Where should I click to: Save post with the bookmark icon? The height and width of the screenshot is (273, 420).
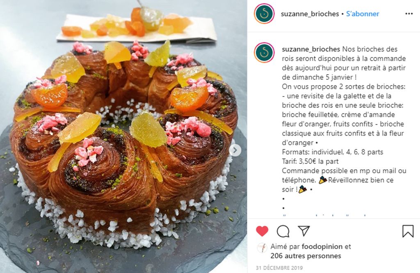pos(408,231)
